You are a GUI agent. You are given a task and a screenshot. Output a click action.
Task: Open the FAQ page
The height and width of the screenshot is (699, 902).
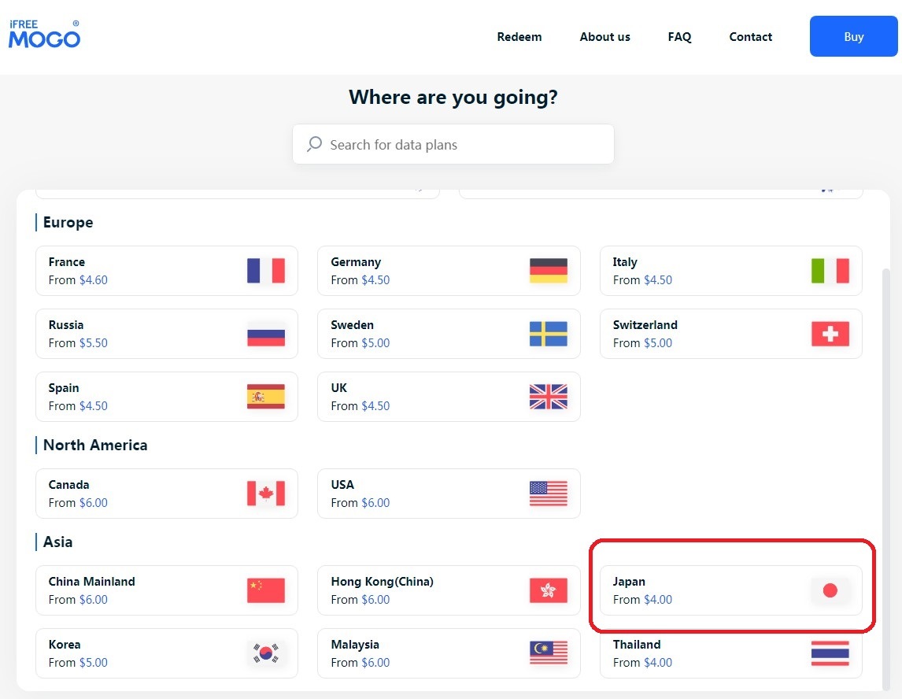[x=679, y=37]
